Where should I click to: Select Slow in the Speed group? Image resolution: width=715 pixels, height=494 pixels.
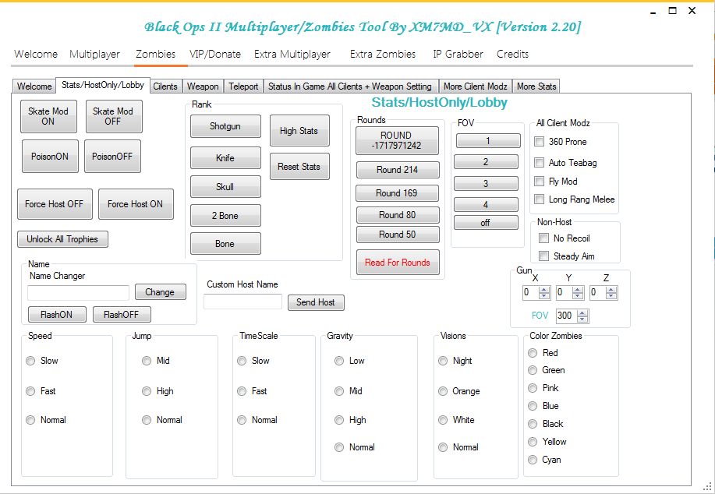coord(30,361)
